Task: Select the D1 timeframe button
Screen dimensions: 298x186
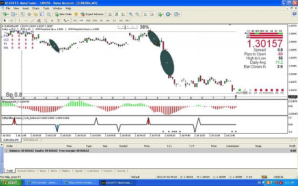Action: [x=114, y=20]
